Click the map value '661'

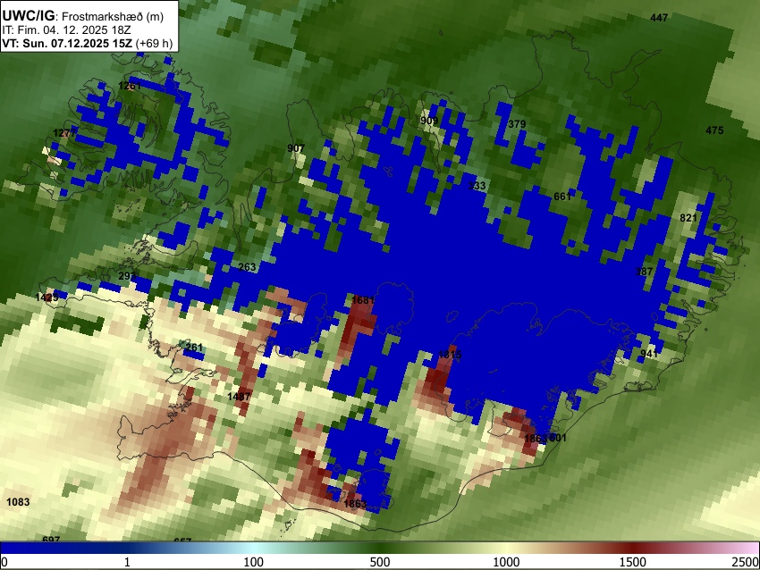(562, 197)
